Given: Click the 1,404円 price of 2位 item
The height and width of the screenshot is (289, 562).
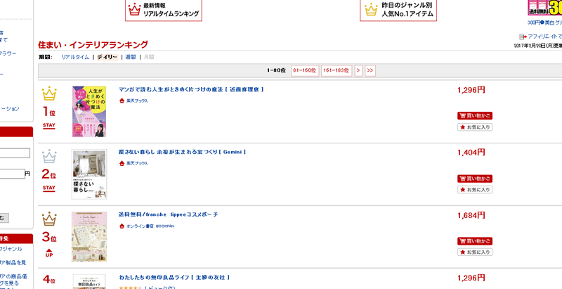Looking at the screenshot, I should point(471,153).
